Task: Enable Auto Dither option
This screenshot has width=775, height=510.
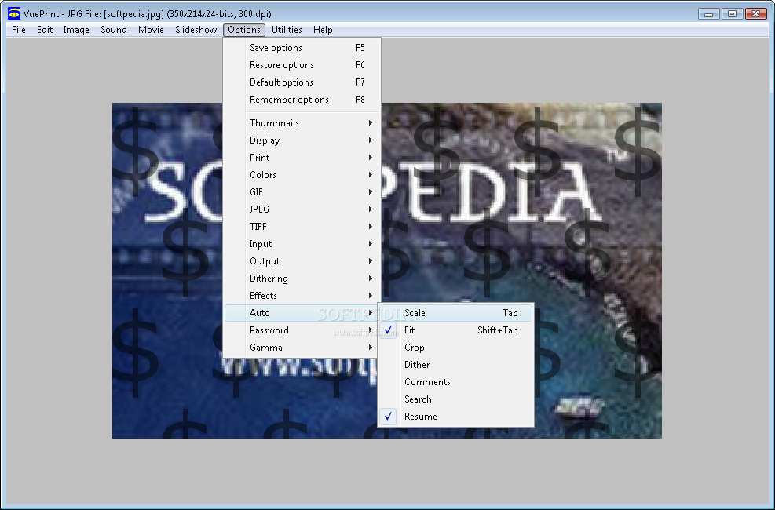Action: point(455,365)
